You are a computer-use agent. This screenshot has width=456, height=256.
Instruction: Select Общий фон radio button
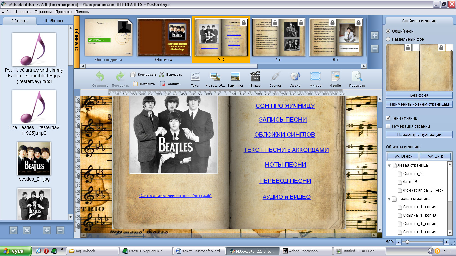(x=388, y=31)
